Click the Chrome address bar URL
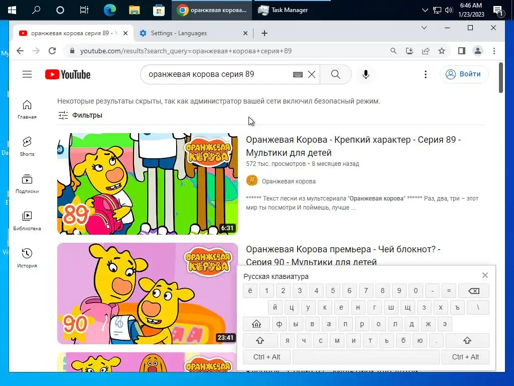 (x=186, y=51)
